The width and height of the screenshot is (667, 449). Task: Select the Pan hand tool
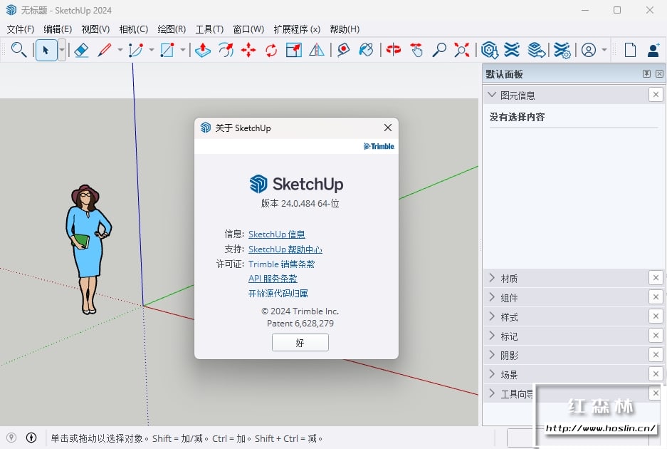(x=416, y=50)
